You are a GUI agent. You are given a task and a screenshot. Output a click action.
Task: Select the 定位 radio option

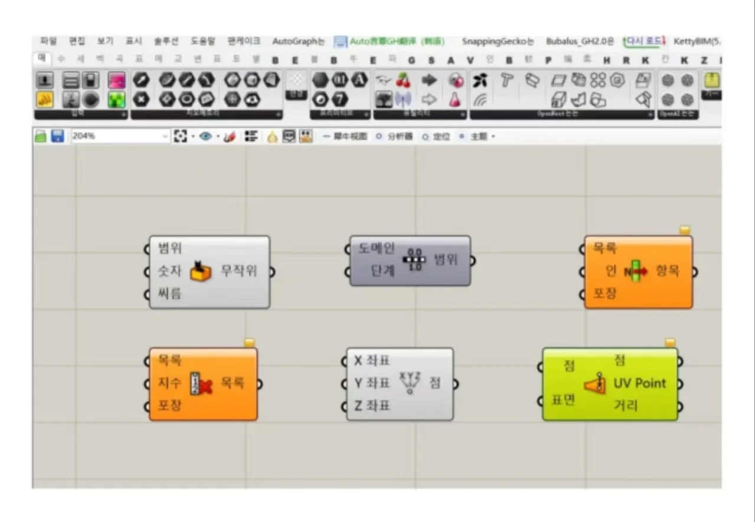tap(436, 136)
